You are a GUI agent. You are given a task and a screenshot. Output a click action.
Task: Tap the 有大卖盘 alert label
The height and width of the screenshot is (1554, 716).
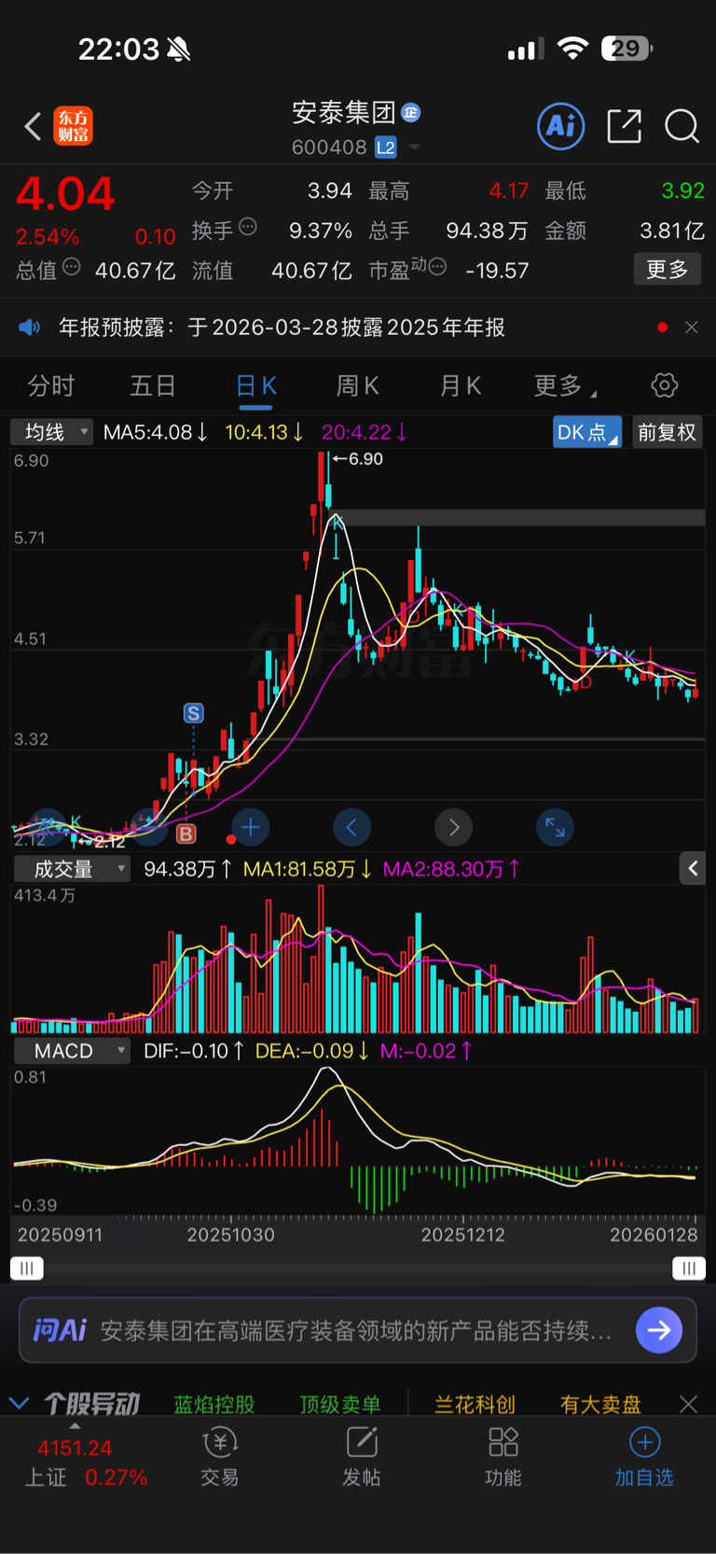[600, 1404]
